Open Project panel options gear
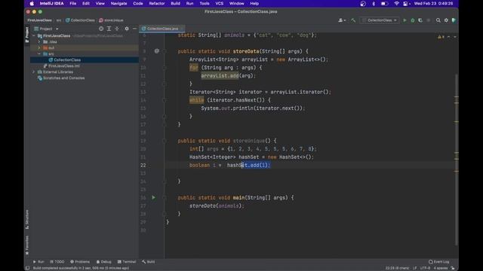The height and width of the screenshot is (271, 483). coord(127,29)
